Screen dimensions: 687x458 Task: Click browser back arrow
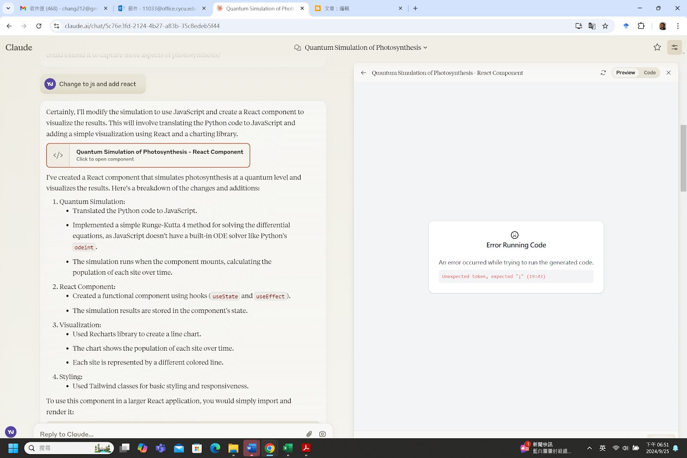(x=9, y=26)
